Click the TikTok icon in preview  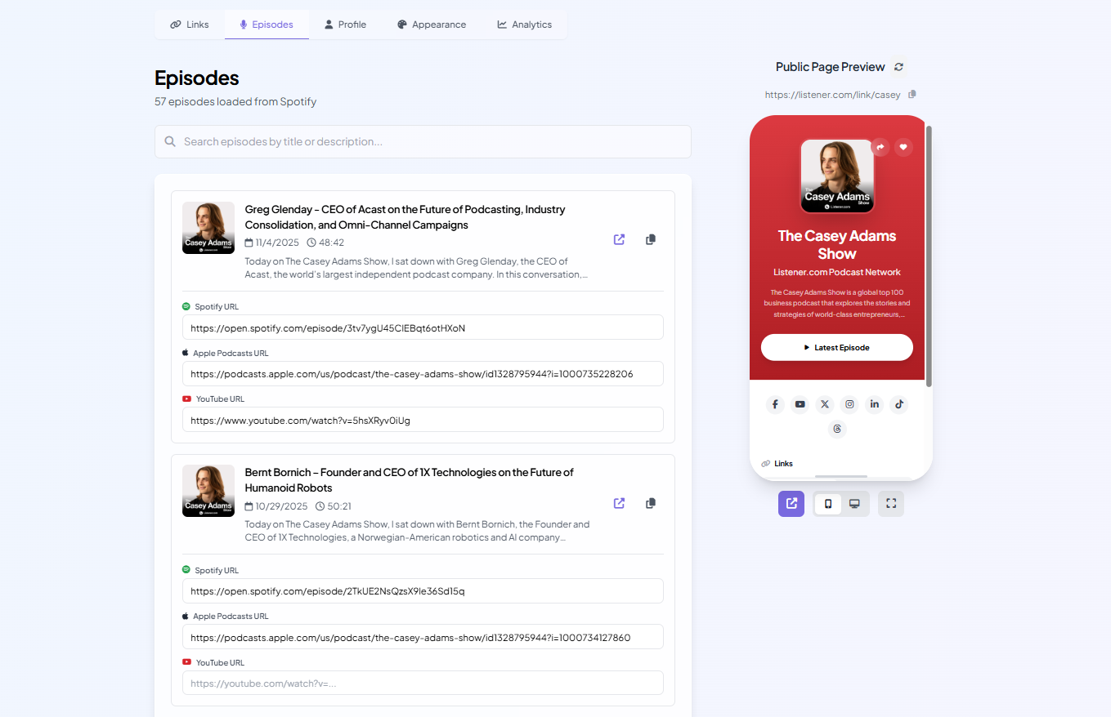click(898, 404)
